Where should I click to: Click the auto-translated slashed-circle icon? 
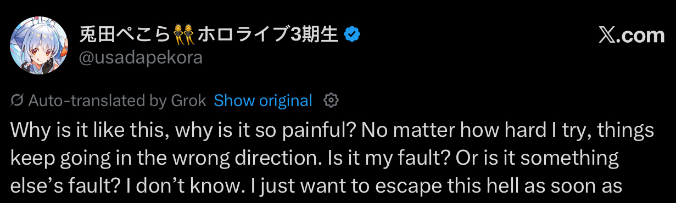point(17,101)
